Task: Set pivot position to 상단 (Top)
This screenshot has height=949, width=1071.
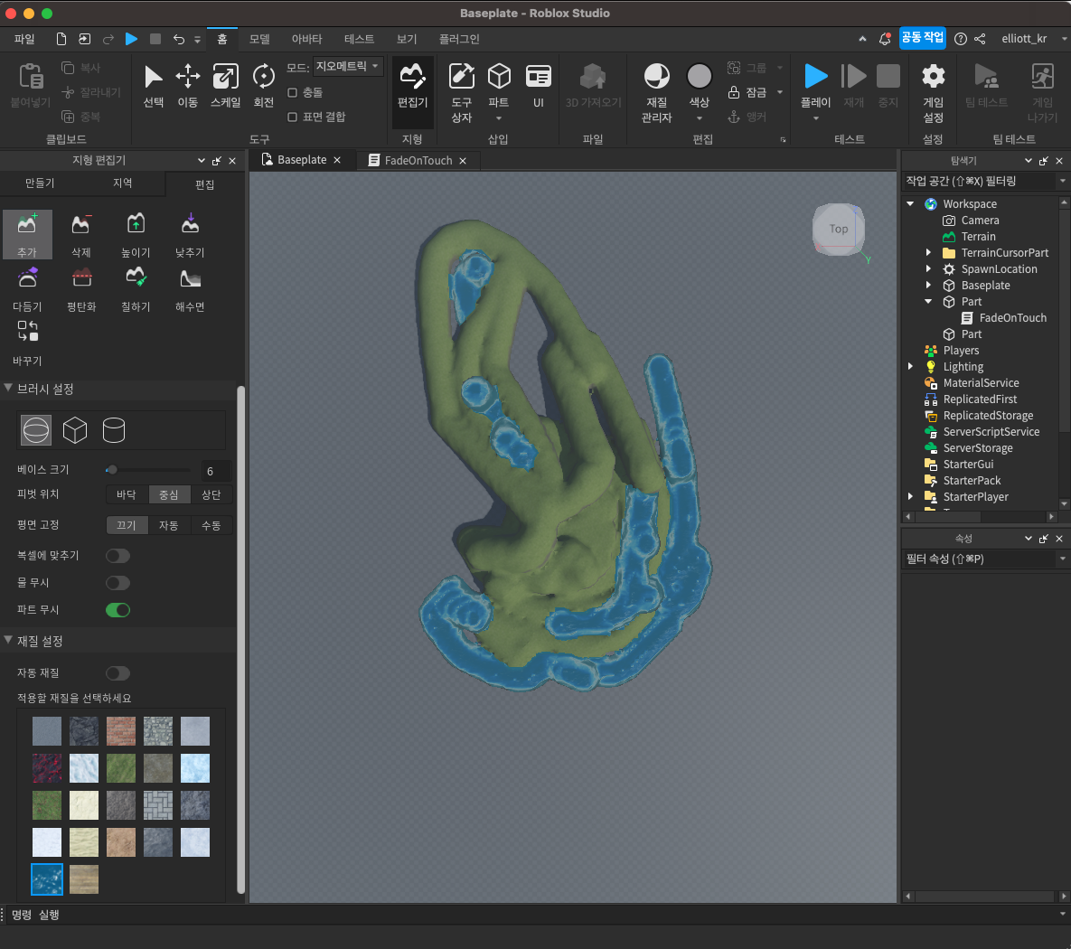Action: point(211,494)
